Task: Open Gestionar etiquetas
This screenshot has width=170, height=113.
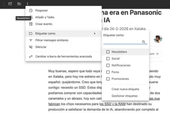Action: [125, 96]
